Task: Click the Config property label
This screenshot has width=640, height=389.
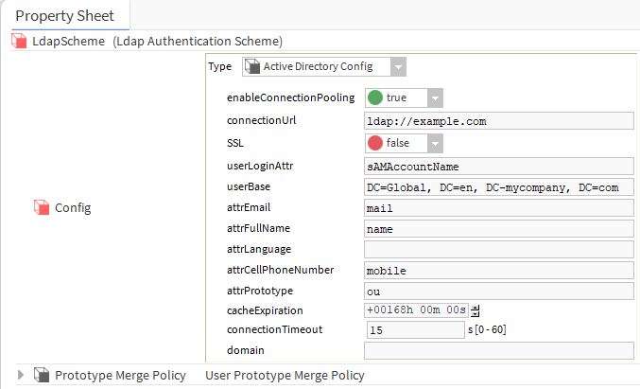Action: (x=73, y=208)
